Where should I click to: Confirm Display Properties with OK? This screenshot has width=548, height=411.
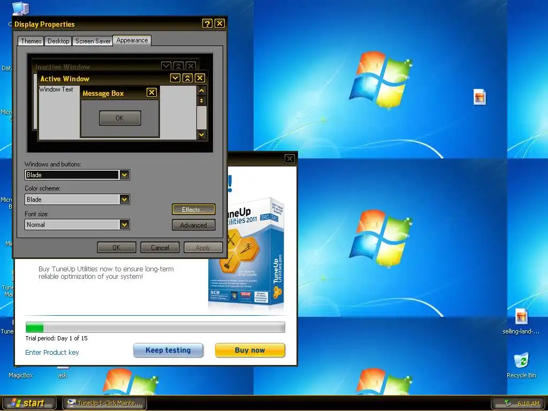click(x=116, y=247)
